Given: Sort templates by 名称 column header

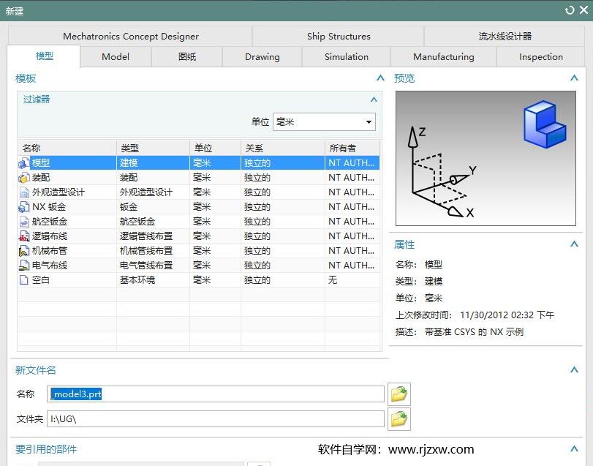Looking at the screenshot, I should click(x=67, y=148).
